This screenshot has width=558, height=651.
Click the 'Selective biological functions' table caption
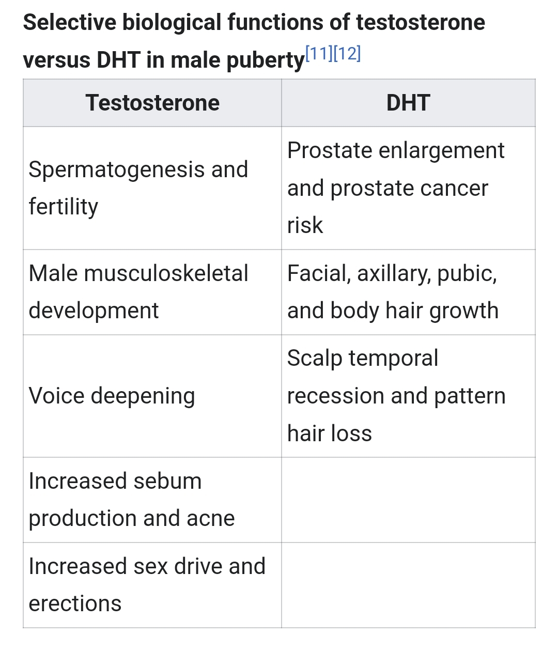pyautogui.click(x=253, y=23)
